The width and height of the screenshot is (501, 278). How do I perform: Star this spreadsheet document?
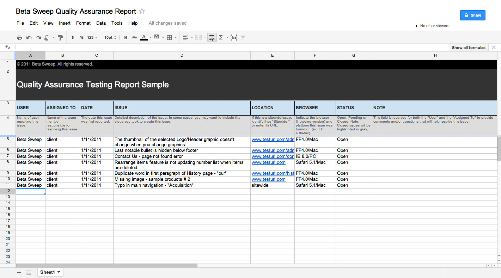coord(142,11)
